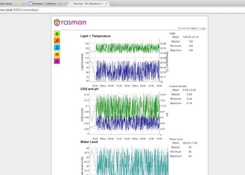Open the blue info icon in sidebar
This screenshot has width=245, height=175.
coord(57,47)
